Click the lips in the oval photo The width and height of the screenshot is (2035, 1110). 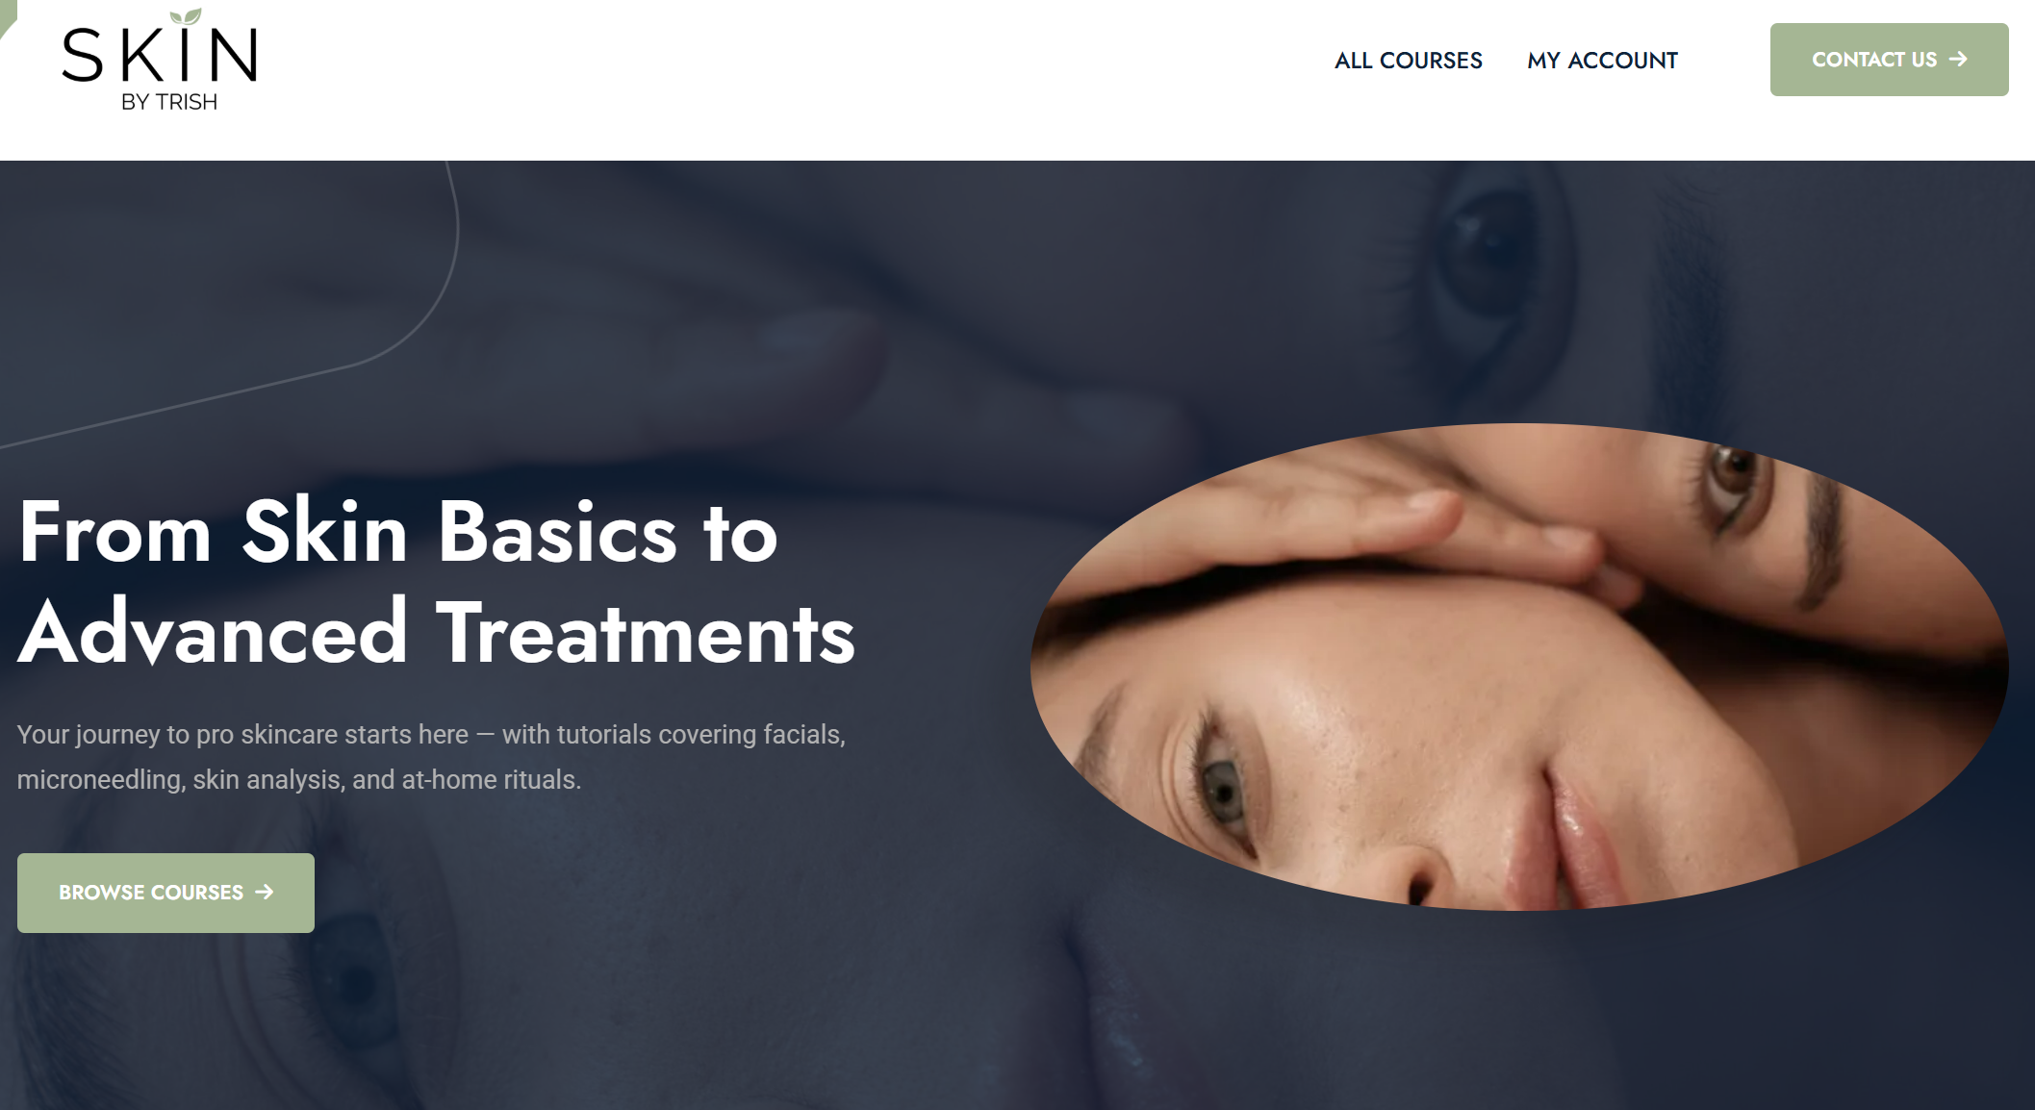tap(1578, 832)
